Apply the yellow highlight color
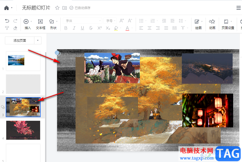 tap(116, 28)
